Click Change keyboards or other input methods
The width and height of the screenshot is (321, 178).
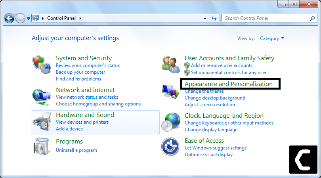(229, 123)
